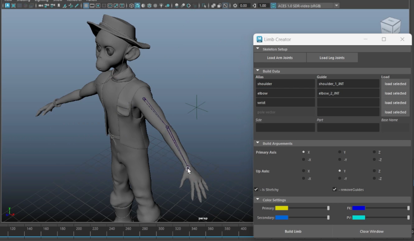Image resolution: width=414 pixels, height=241 pixels.
Task: Enable Wireframe shading cube icon
Action: pos(131,6)
